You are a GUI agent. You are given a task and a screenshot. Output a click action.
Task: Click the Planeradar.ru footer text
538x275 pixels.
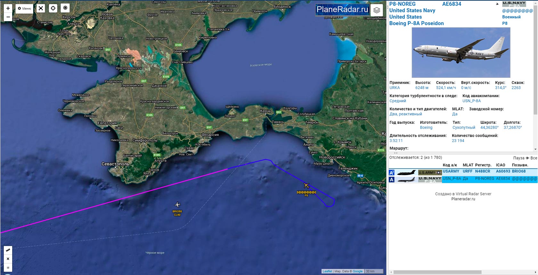coord(463,199)
